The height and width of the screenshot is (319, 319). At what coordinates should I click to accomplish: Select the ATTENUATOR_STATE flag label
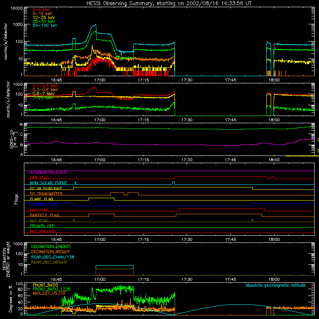coord(48,173)
